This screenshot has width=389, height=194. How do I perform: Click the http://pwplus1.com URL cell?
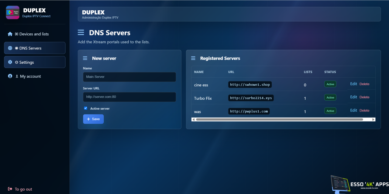249,111
